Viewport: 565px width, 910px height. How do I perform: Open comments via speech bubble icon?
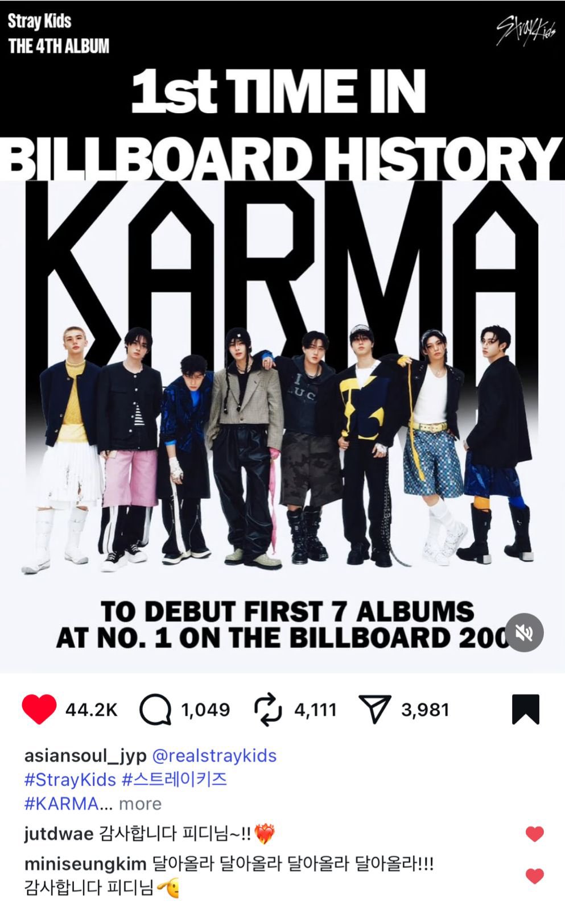(155, 709)
